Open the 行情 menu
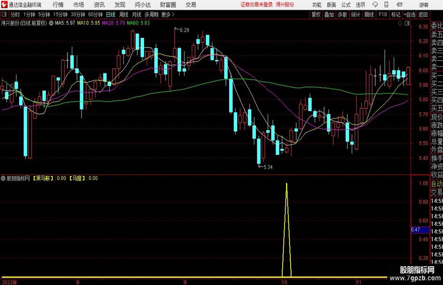 click(58, 5)
